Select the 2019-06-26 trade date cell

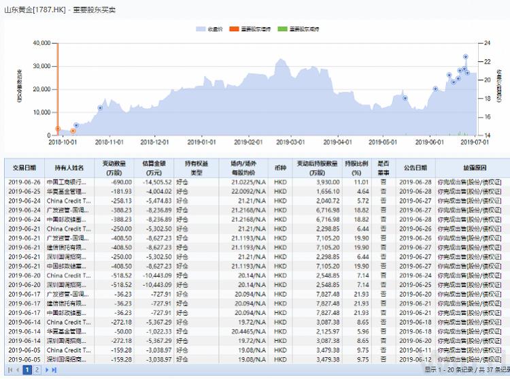coord(24,182)
